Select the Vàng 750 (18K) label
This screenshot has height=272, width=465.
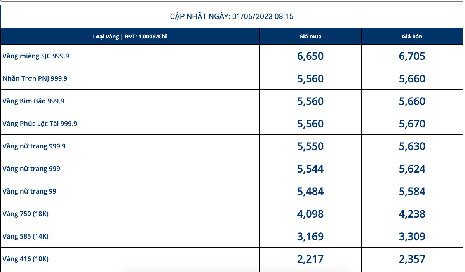pos(25,214)
